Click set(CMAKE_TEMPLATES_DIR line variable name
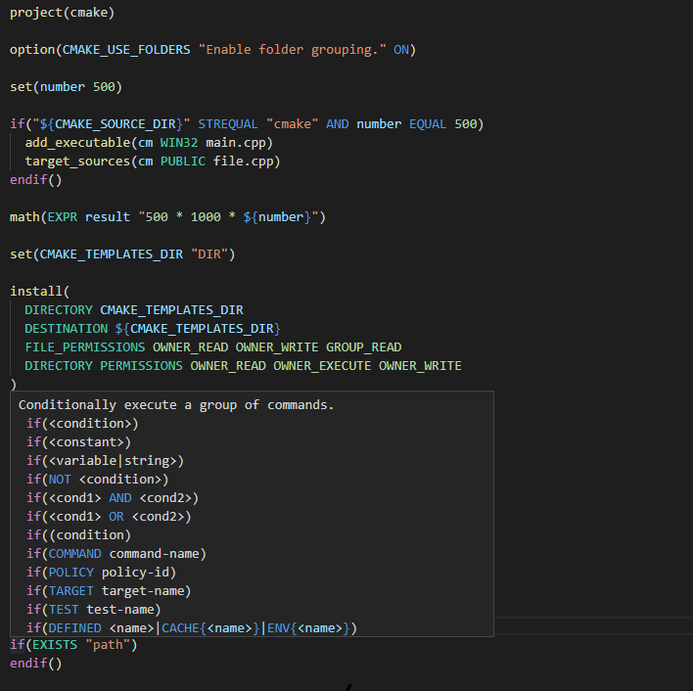The width and height of the screenshot is (693, 691). [x=111, y=254]
